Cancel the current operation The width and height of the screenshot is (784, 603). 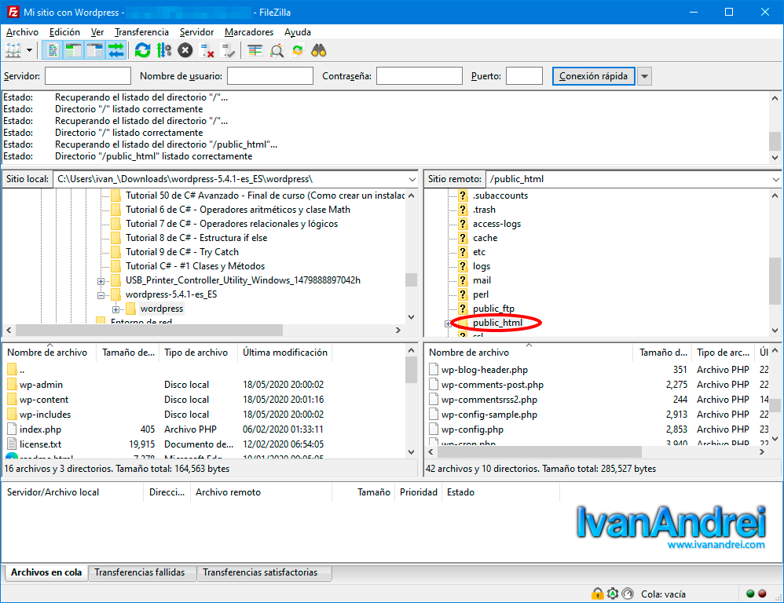pyautogui.click(x=185, y=50)
